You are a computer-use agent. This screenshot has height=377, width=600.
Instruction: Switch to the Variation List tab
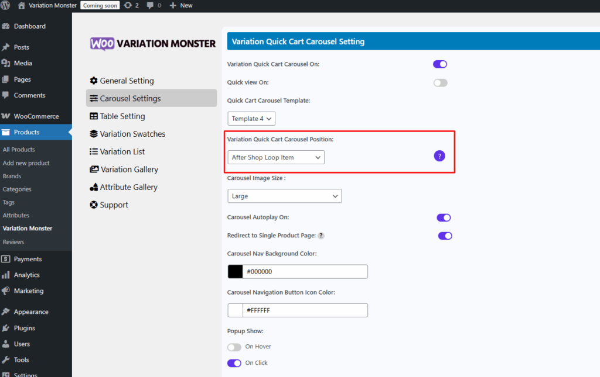tap(152, 151)
